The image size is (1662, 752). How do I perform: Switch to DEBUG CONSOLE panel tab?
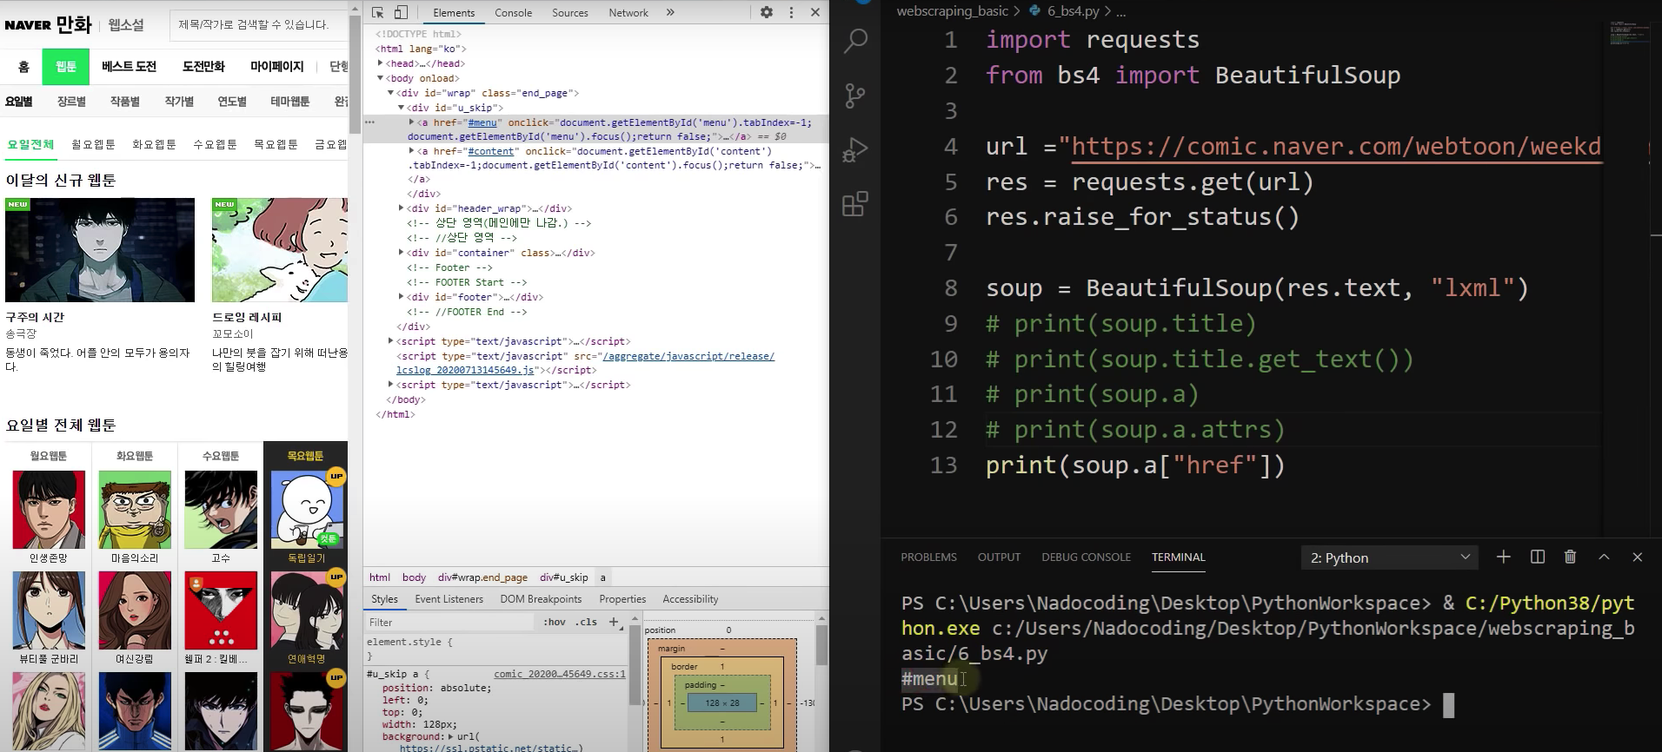(1086, 557)
